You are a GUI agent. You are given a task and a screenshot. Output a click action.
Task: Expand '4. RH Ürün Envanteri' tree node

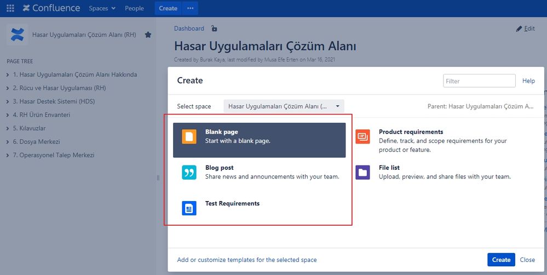pyautogui.click(x=8, y=115)
